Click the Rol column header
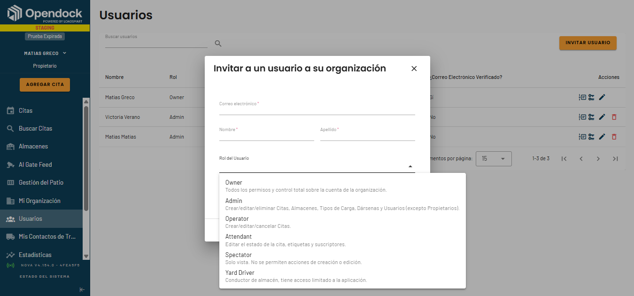This screenshot has width=634, height=296. point(173,77)
